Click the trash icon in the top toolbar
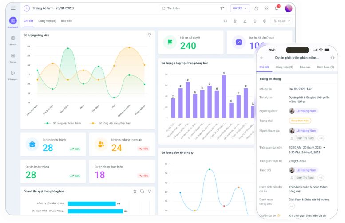This screenshot has height=223, width=345. (x=255, y=21)
